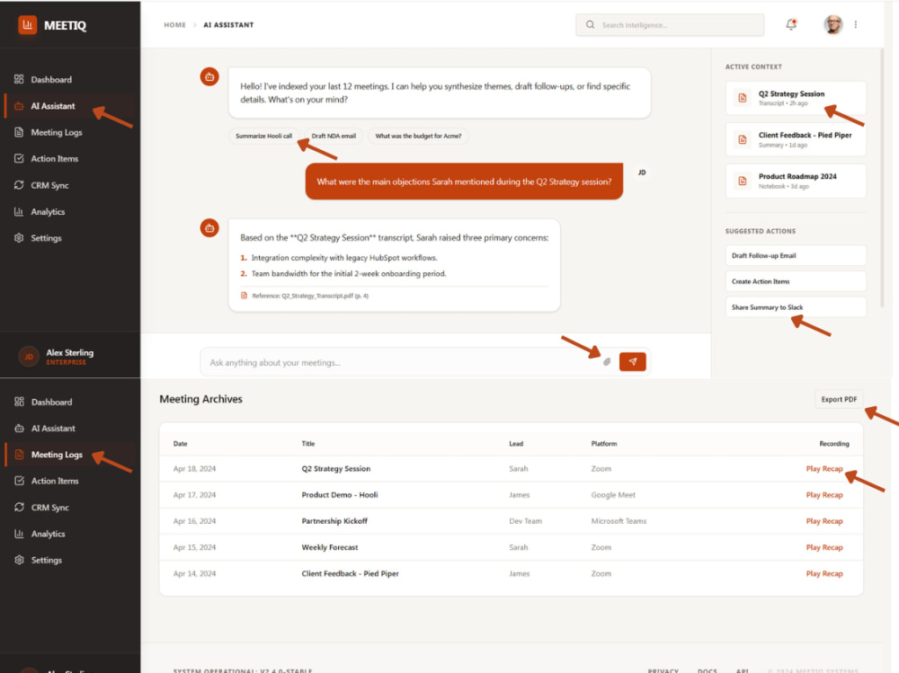Click Share Summary to Slack suggested action
Viewport: 899px width, 673px height.
[x=796, y=307]
